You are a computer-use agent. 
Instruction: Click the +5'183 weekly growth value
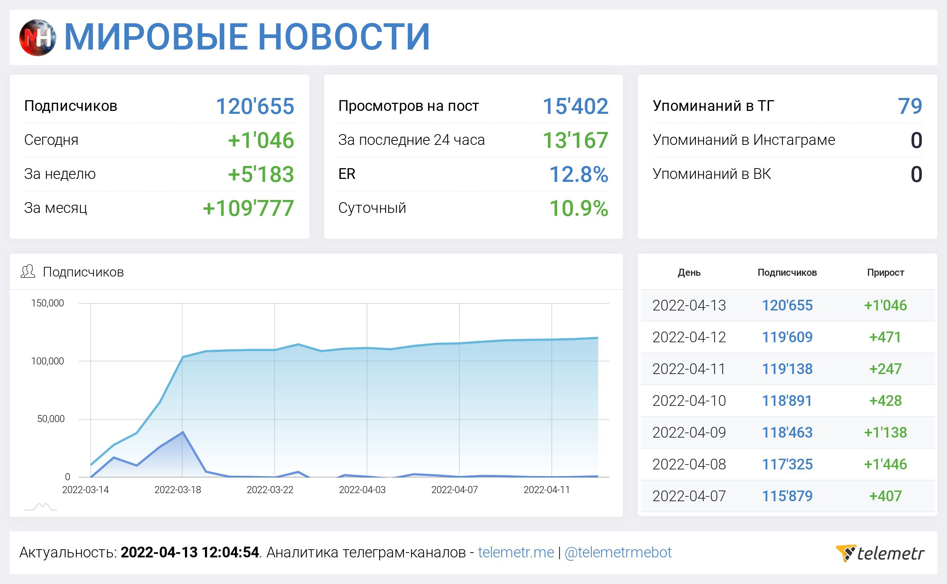261,174
